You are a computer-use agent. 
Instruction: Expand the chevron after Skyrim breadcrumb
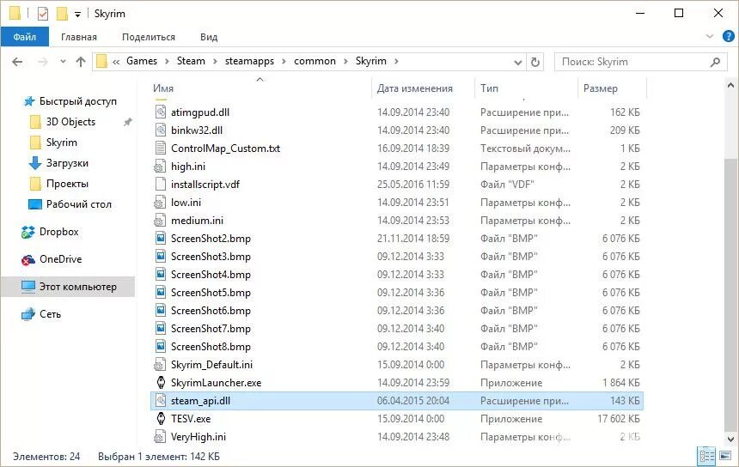396,61
